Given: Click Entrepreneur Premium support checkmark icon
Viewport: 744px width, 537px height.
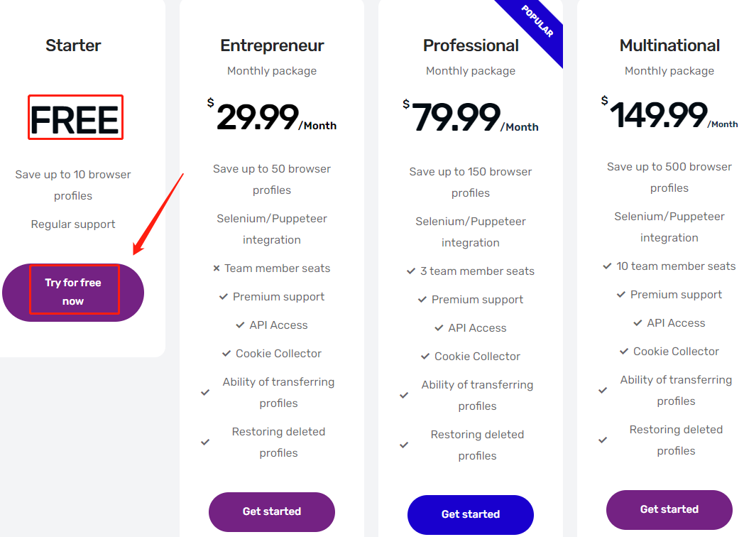Looking at the screenshot, I should (x=224, y=297).
